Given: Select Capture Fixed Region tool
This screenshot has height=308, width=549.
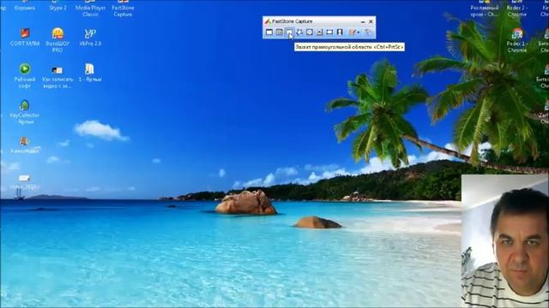Looking at the screenshot, I should pyautogui.click(x=329, y=33).
